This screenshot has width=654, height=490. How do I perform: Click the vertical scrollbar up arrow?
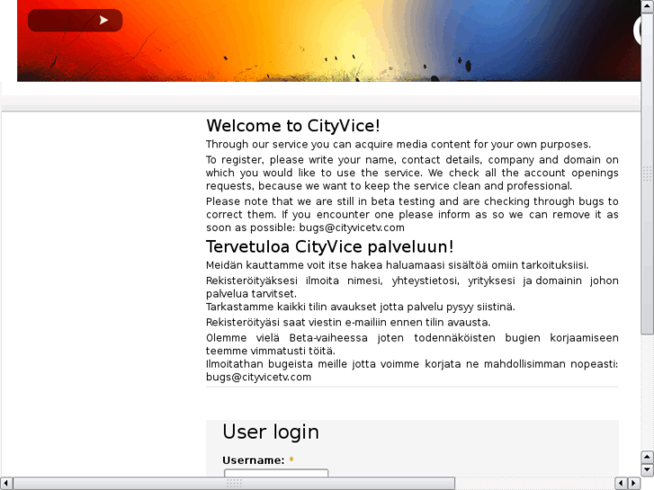pyautogui.click(x=647, y=6)
